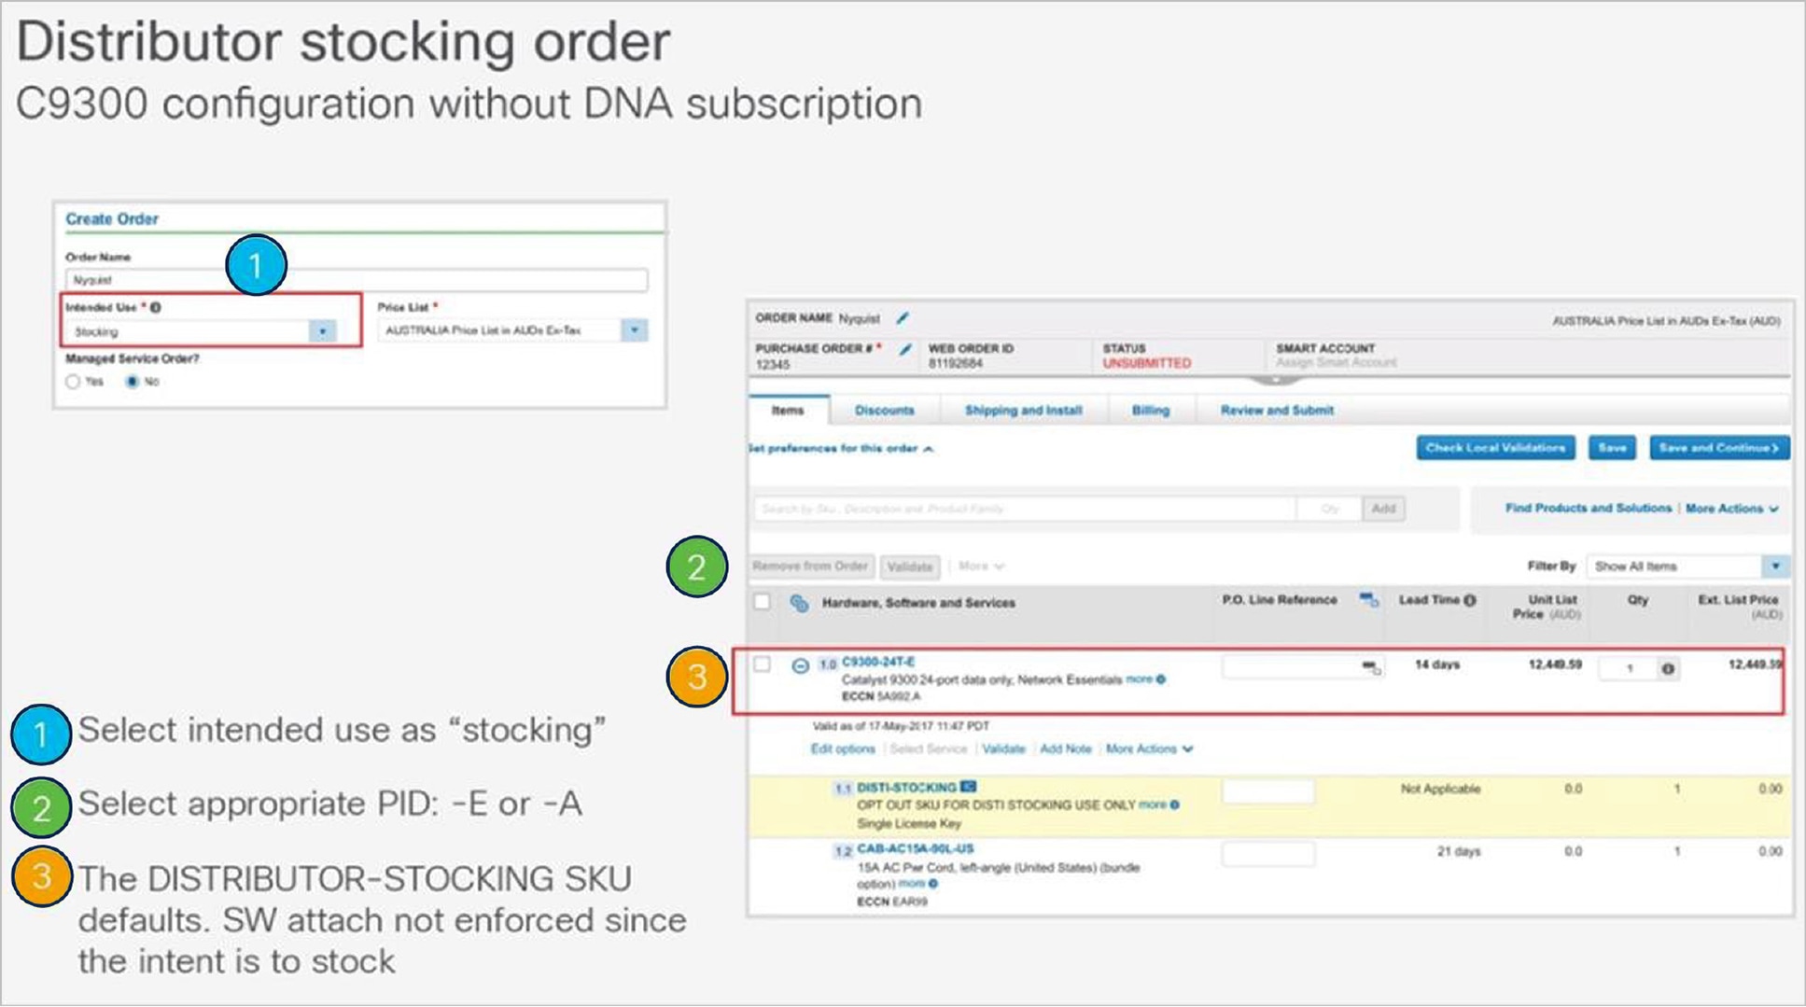Tick the select-all checkbox in items header
The image size is (1806, 1007).
pyautogui.click(x=763, y=602)
